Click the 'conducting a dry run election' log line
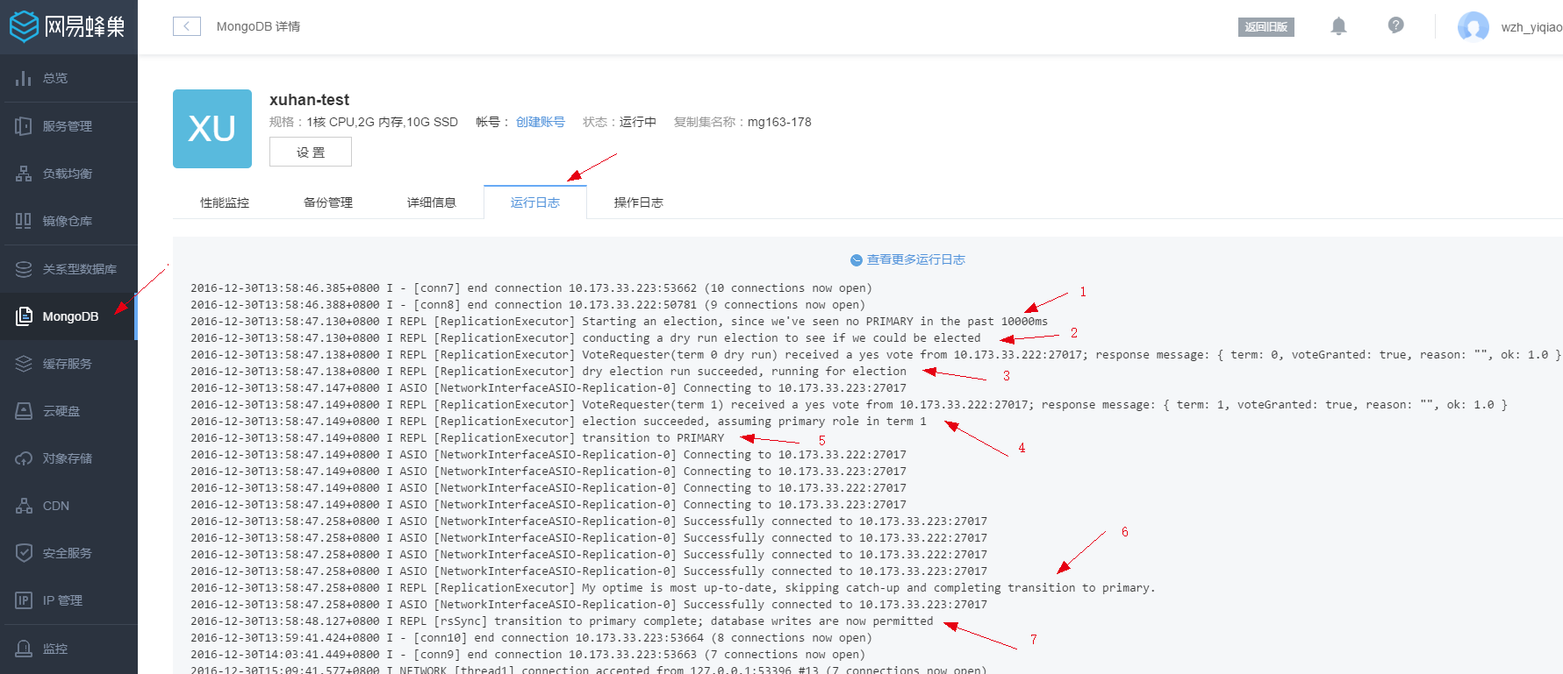1563x674 pixels. (x=585, y=338)
